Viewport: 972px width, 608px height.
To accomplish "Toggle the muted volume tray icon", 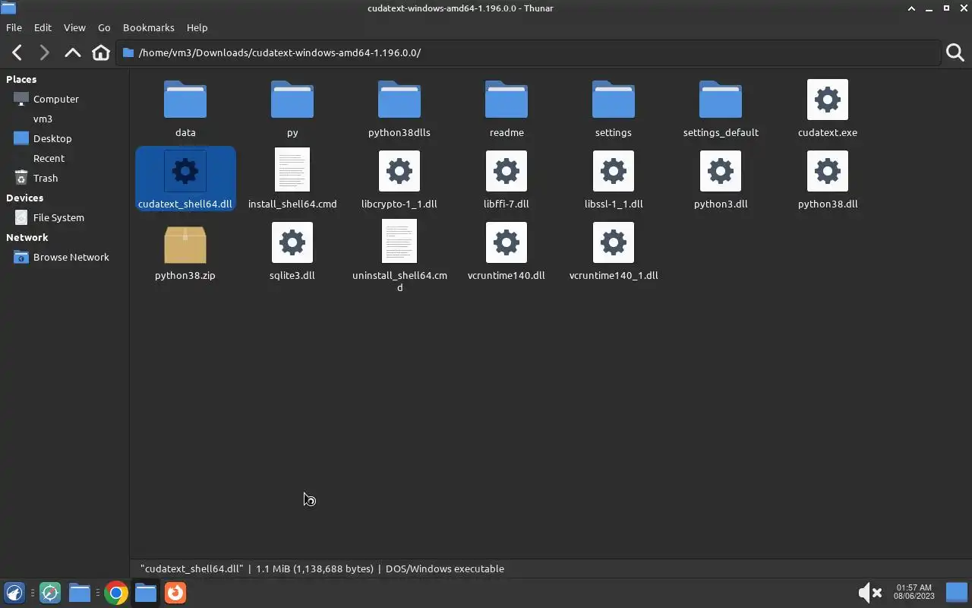I will pyautogui.click(x=869, y=593).
